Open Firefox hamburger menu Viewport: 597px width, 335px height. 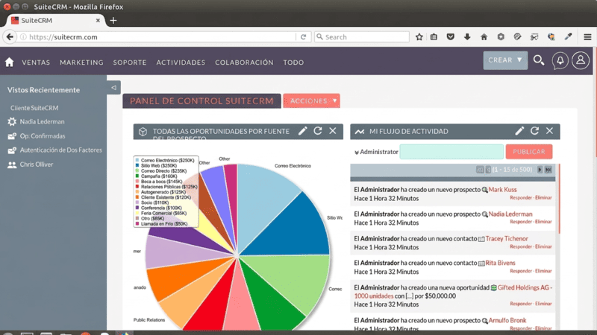point(587,36)
